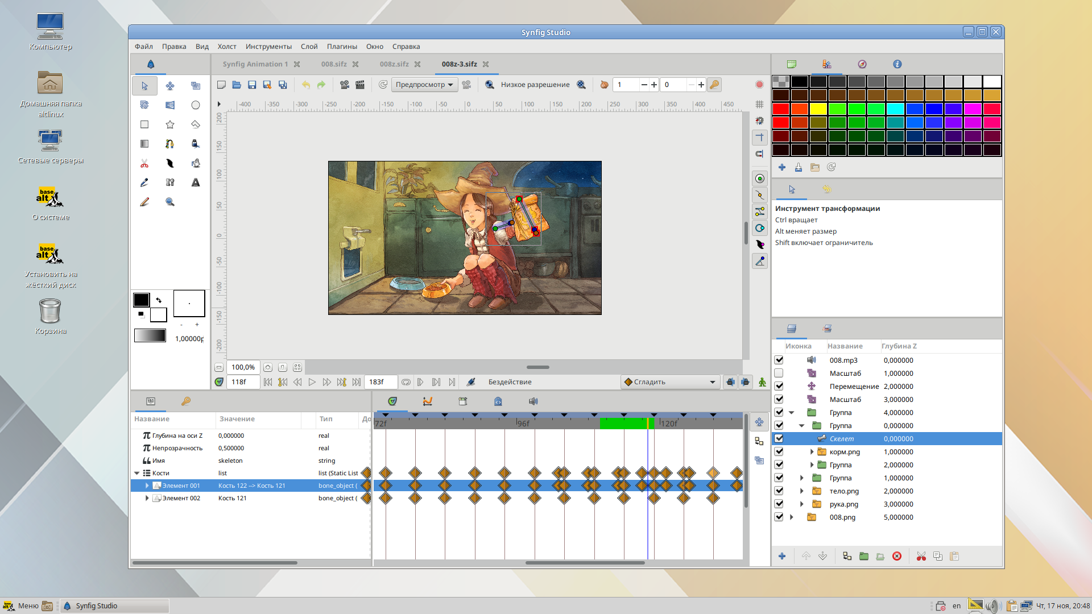1092x614 pixels.
Task: Select the Polygon tool
Action: [196, 125]
